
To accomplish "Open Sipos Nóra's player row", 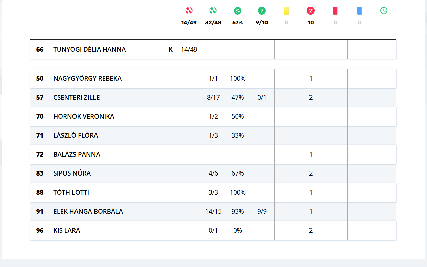I will click(x=72, y=173).
